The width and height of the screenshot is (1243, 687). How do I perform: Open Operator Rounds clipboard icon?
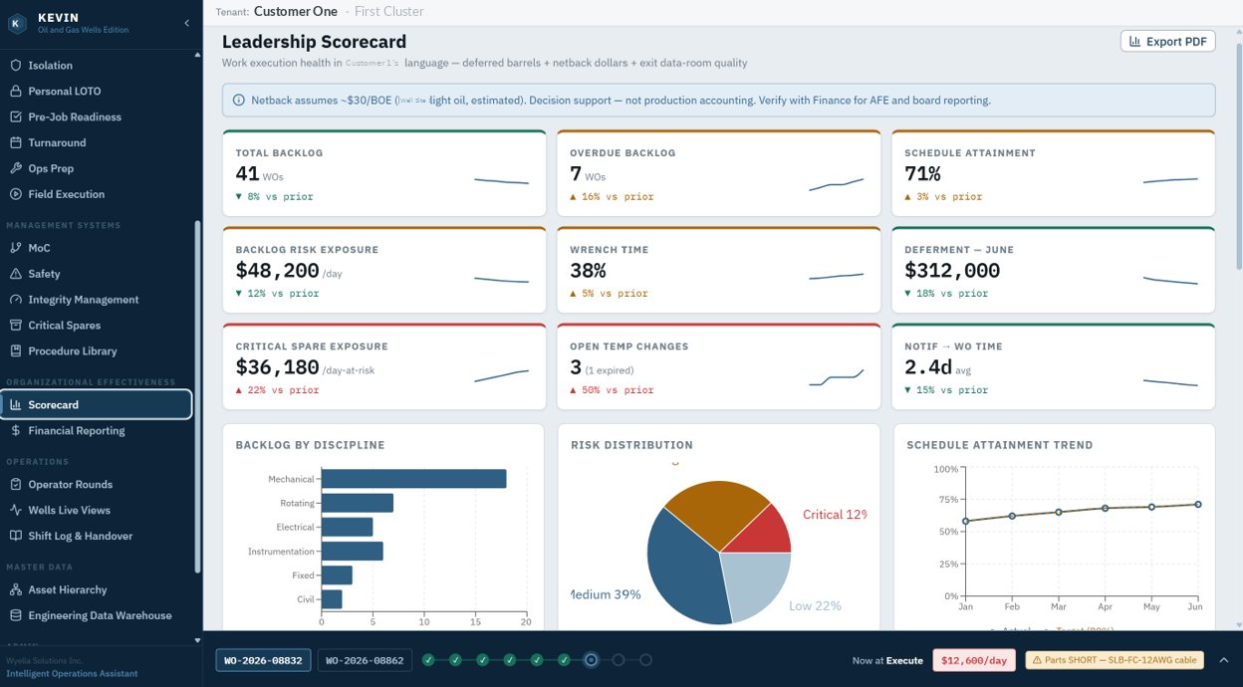[x=15, y=485]
